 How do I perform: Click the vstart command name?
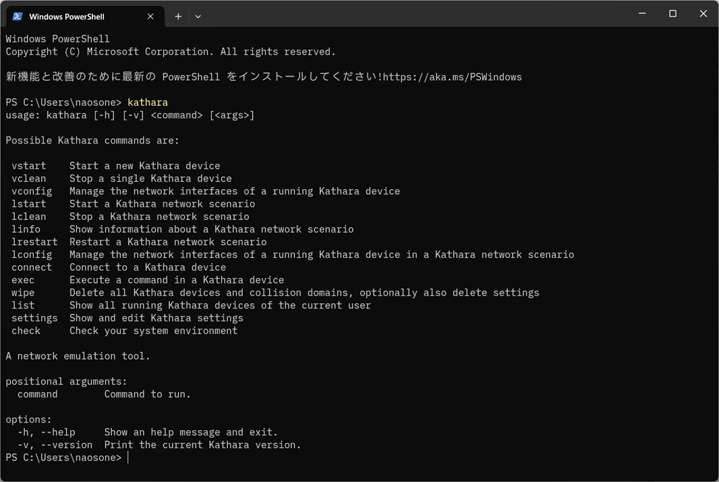[29, 165]
